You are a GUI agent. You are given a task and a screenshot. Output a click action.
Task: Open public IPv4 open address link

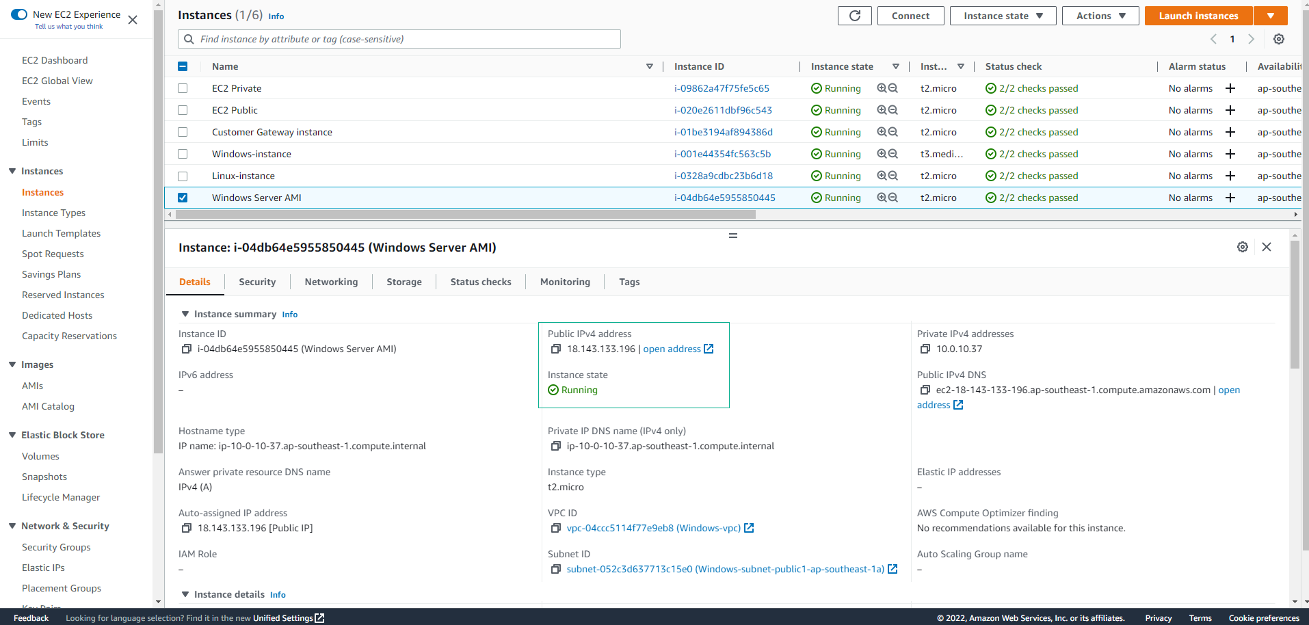click(678, 349)
